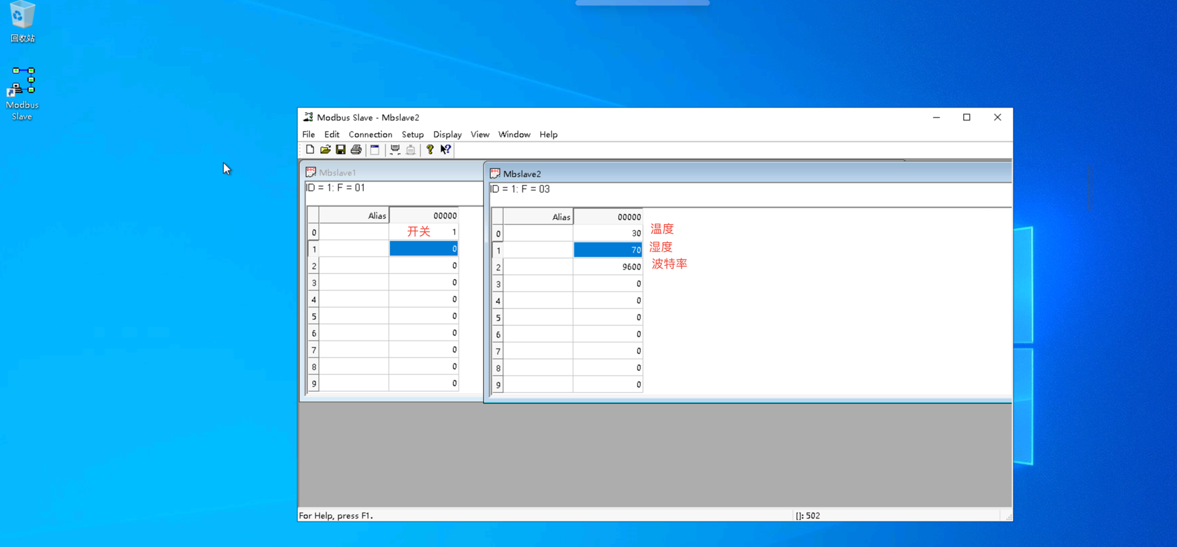The width and height of the screenshot is (1177, 547).
Task: Click Alias column header in Mbslave2
Action: [x=538, y=217]
